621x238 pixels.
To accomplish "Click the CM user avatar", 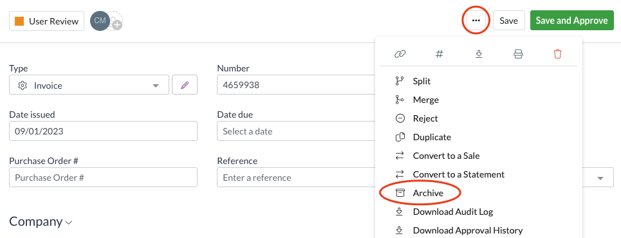I will click(x=100, y=21).
